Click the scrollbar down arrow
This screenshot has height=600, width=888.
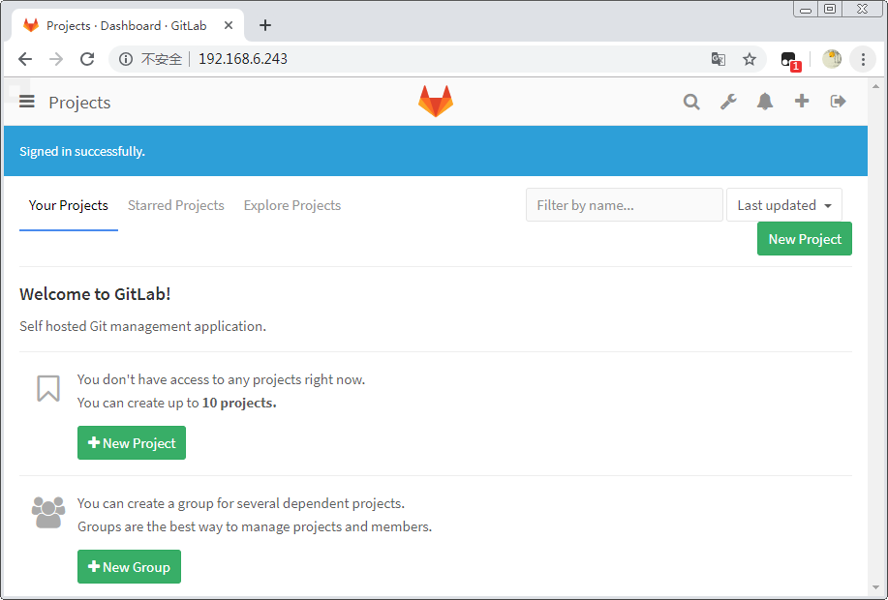click(875, 587)
